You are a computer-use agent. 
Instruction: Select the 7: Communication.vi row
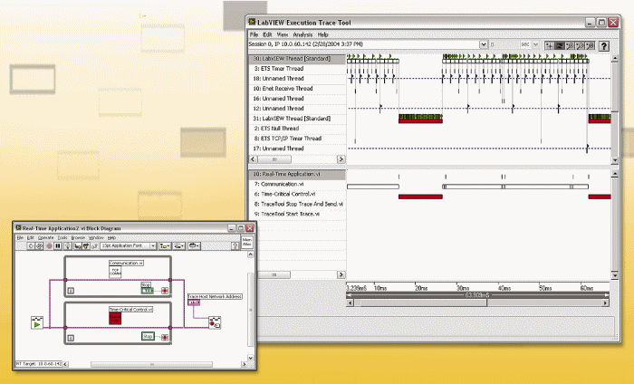click(x=297, y=185)
